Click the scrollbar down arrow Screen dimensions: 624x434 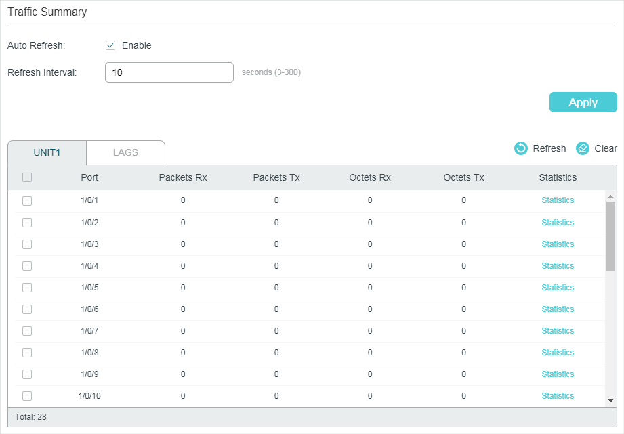click(x=610, y=401)
